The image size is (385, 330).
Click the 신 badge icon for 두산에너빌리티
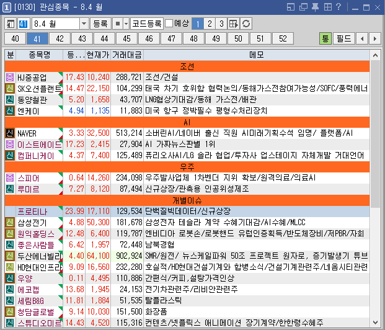10,256
